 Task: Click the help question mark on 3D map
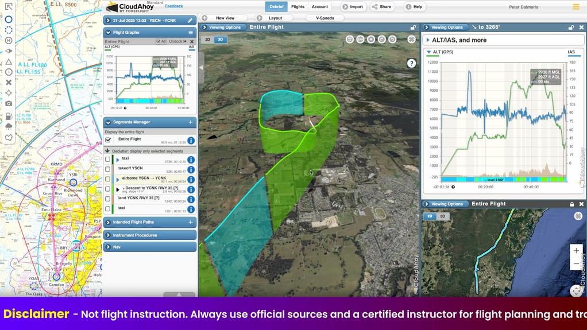click(x=411, y=64)
